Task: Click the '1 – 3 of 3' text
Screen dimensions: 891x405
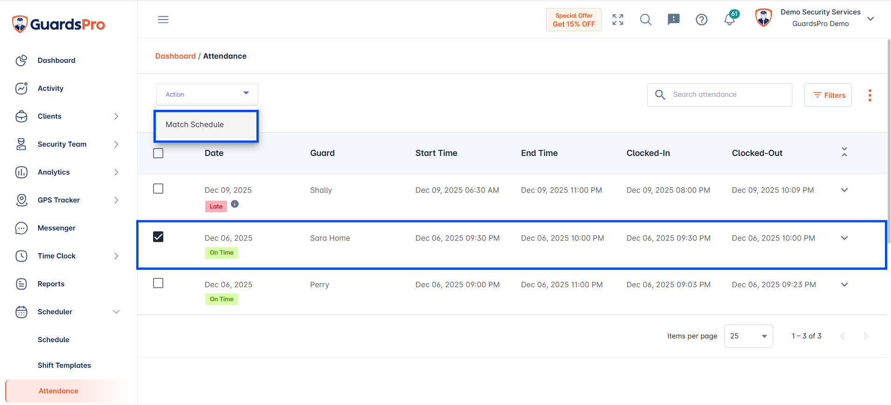Action: click(x=807, y=336)
